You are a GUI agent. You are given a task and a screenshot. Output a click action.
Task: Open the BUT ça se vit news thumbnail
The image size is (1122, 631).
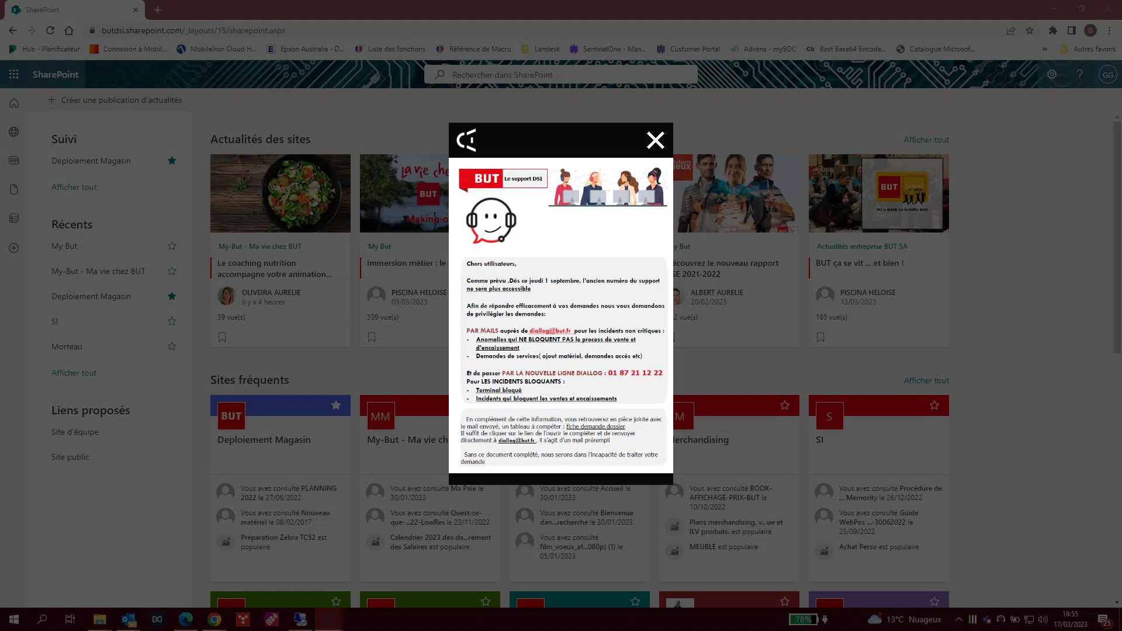click(879, 193)
